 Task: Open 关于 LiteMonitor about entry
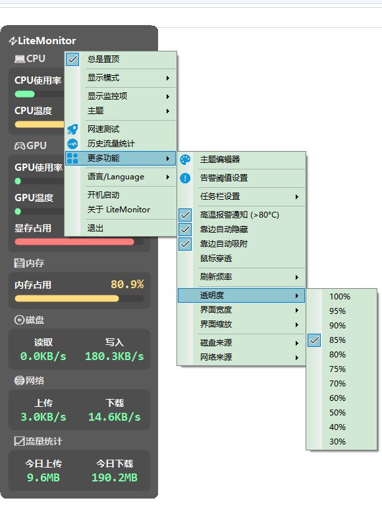(121, 210)
